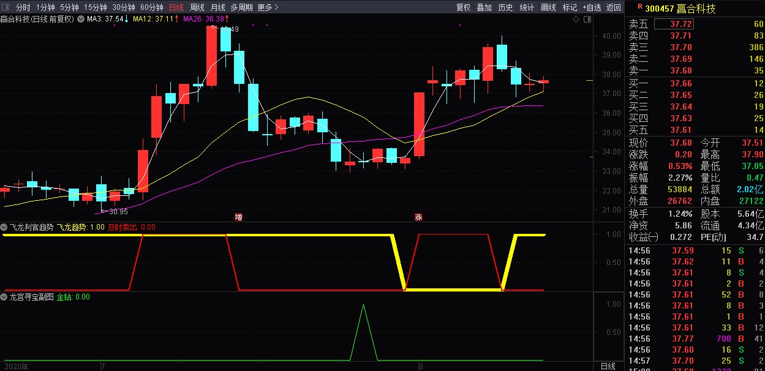Switch to the 分时 intraday view
The height and width of the screenshot is (371, 765).
tap(23, 7)
